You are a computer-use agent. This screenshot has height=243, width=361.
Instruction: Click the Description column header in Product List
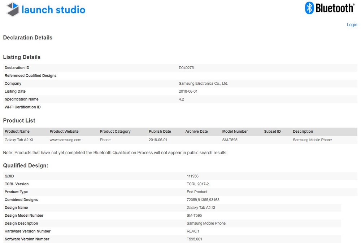[x=303, y=132]
